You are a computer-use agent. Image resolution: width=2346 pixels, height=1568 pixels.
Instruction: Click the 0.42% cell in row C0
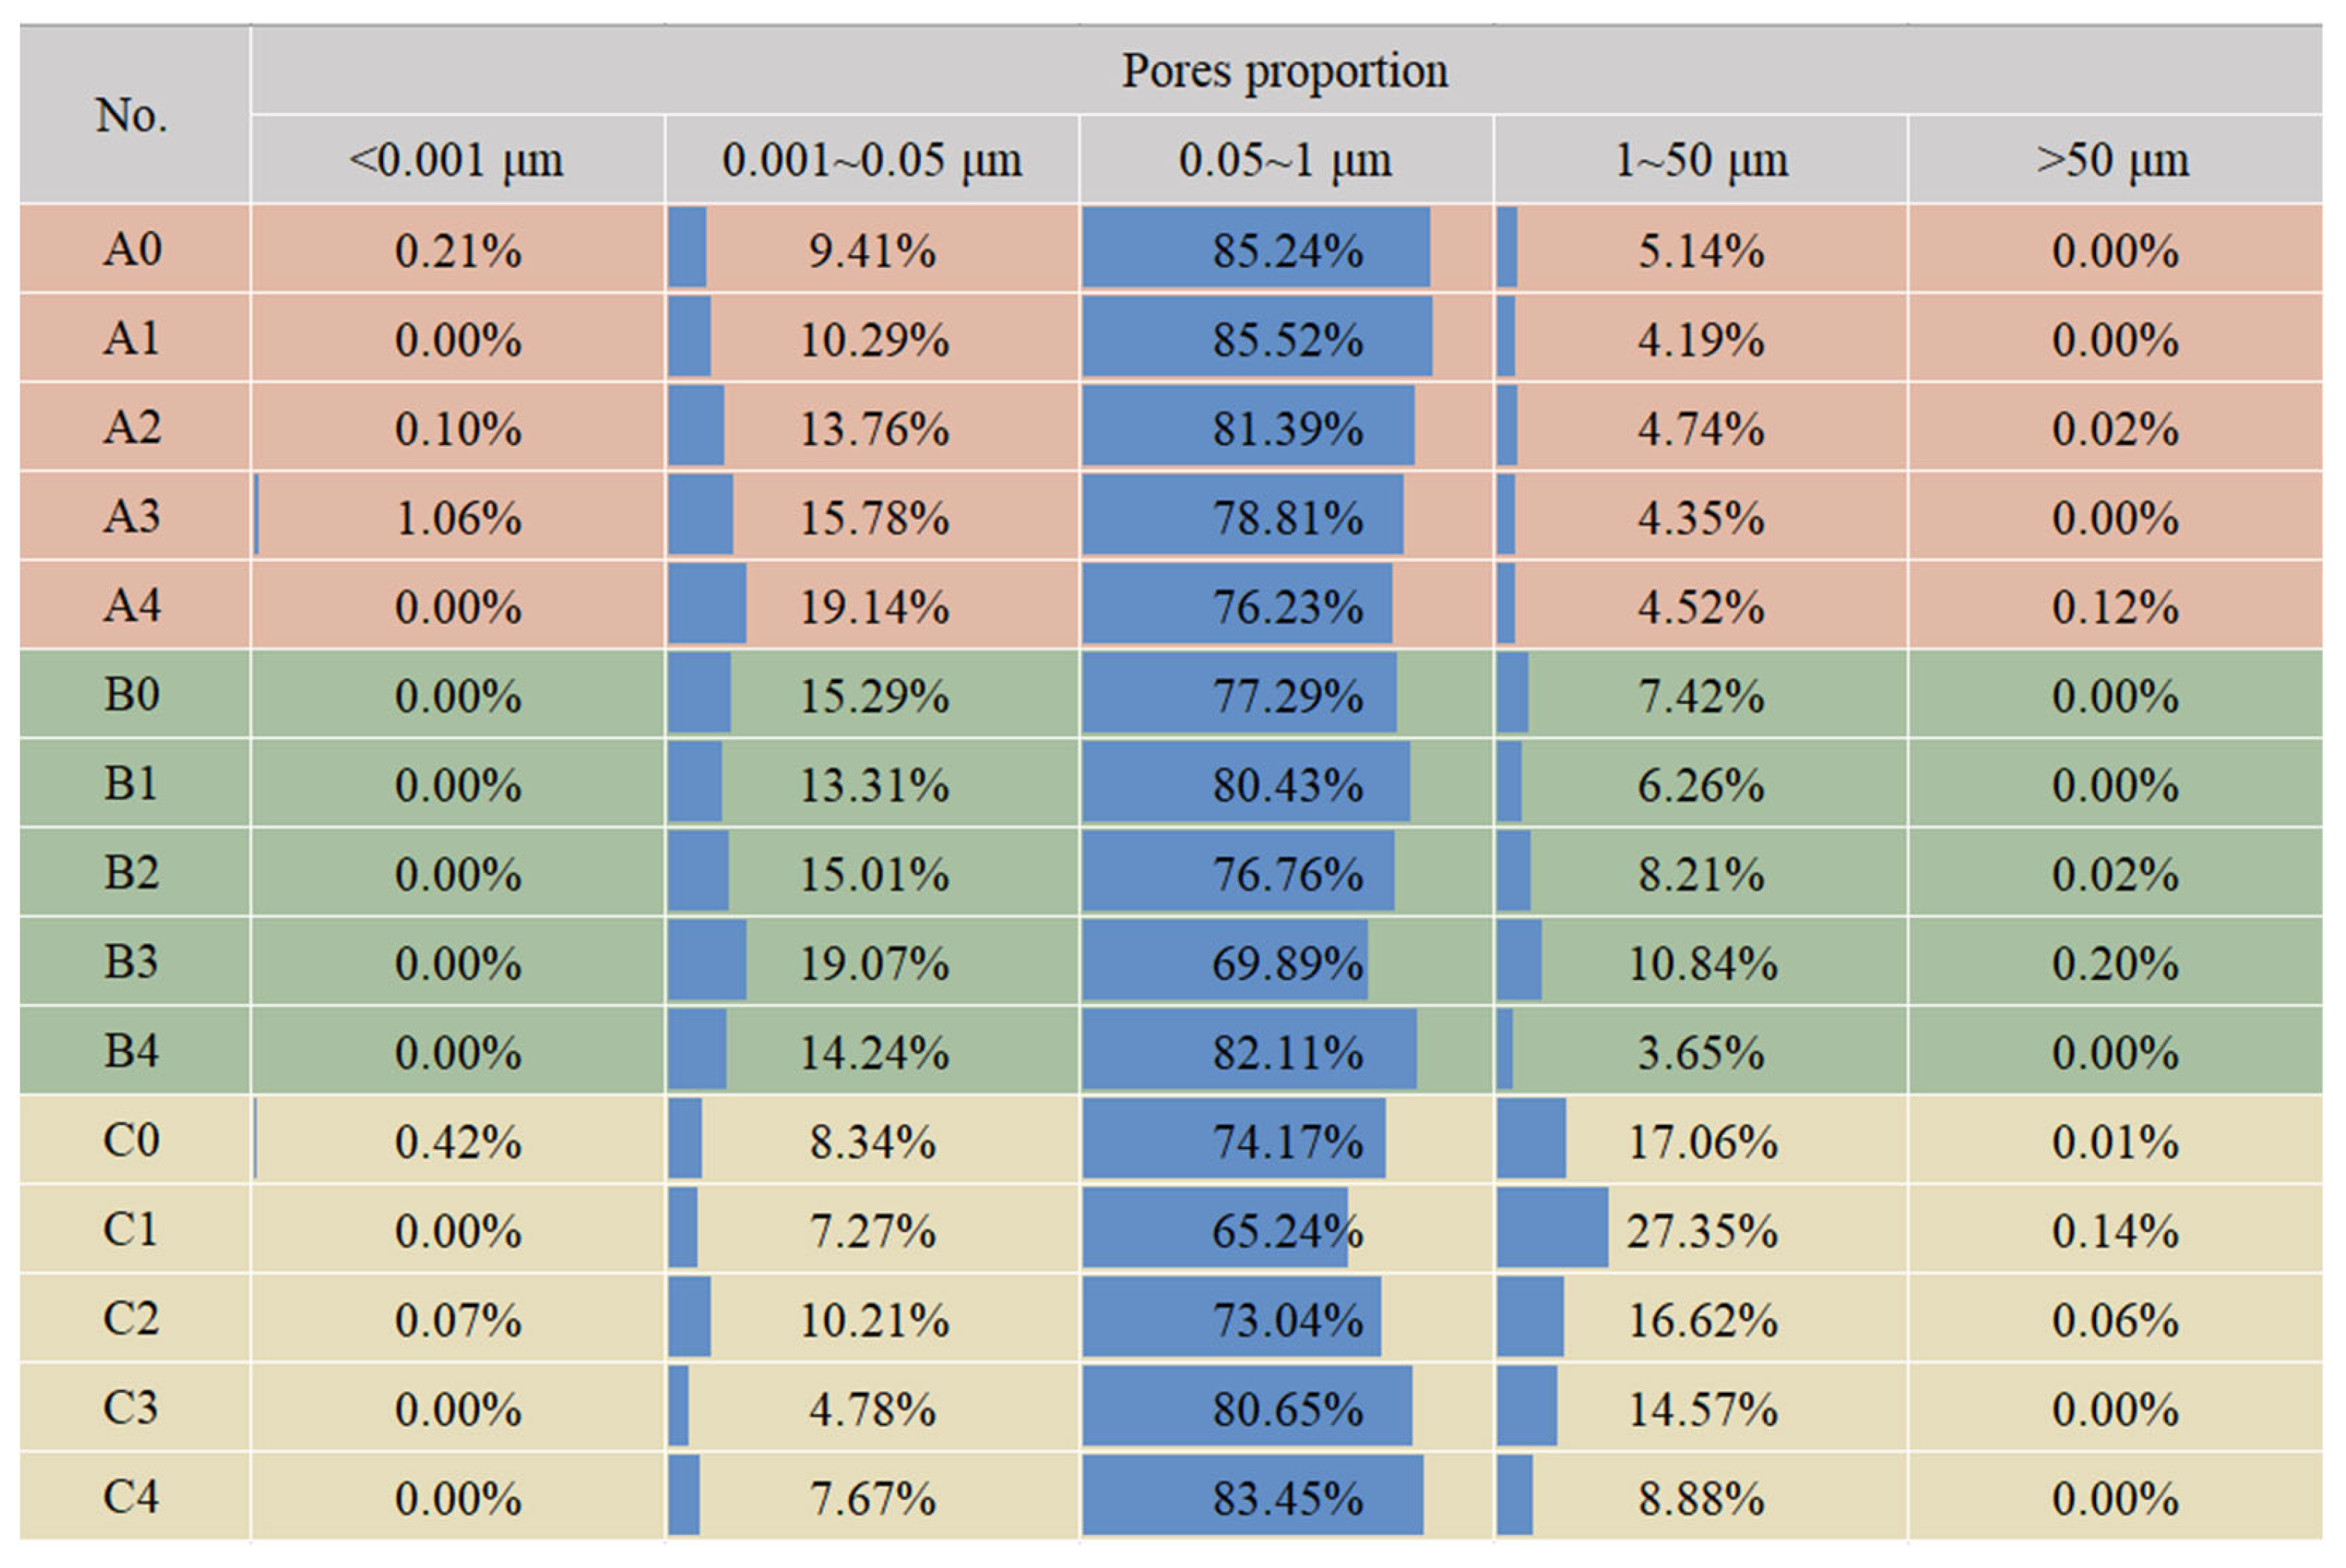click(x=458, y=1141)
